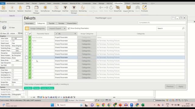Screen dimensions: 195x109
Task: Click the 3D View cube icon in Properties
Action: pyautogui.click(x=4, y=28)
